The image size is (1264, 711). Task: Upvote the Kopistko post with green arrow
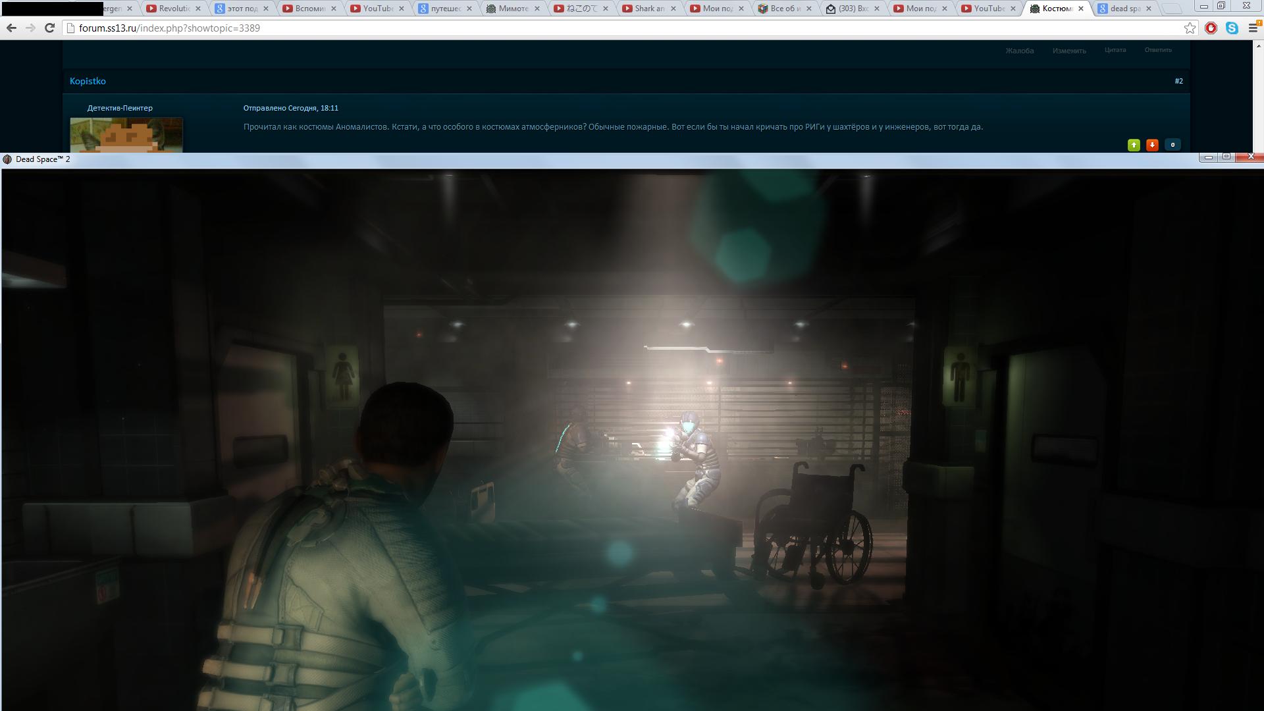point(1134,145)
